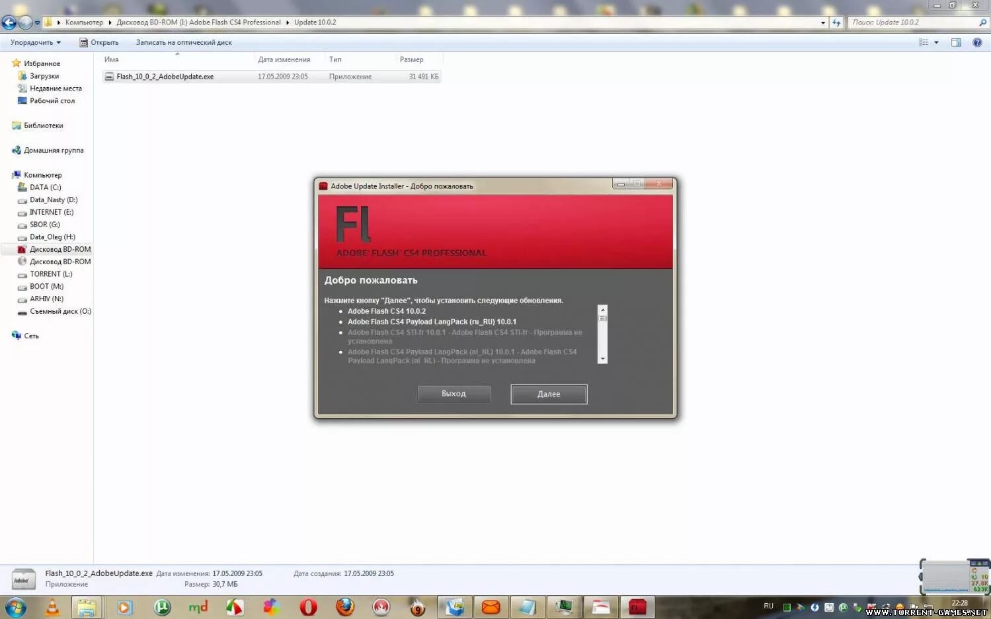
Task: Open the Упорядочить dropdown menu
Action: pyautogui.click(x=36, y=42)
